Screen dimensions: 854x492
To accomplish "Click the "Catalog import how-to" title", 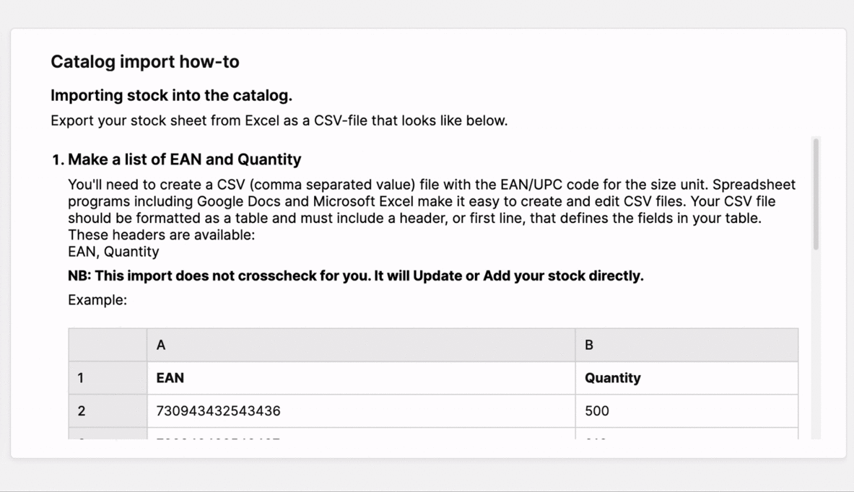I will click(144, 62).
